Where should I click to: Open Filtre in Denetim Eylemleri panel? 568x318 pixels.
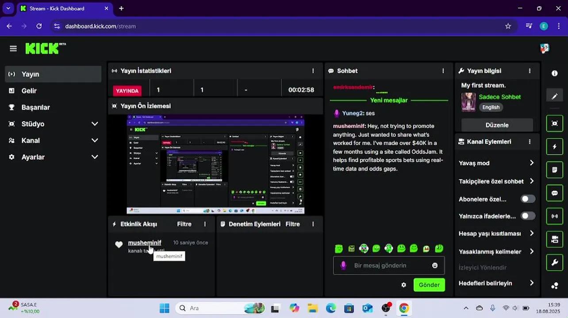[292, 224]
